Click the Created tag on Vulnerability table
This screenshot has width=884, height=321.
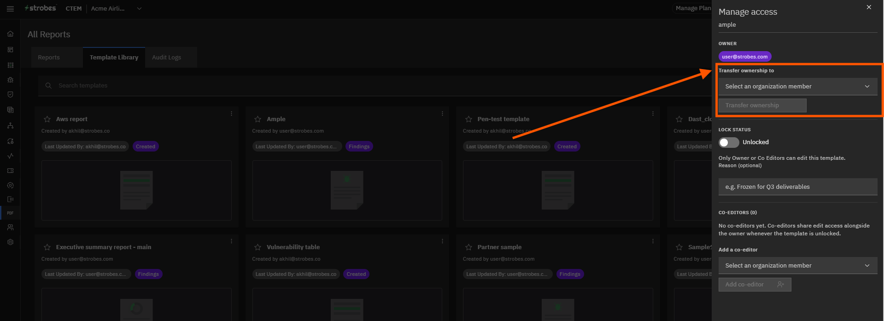356,274
